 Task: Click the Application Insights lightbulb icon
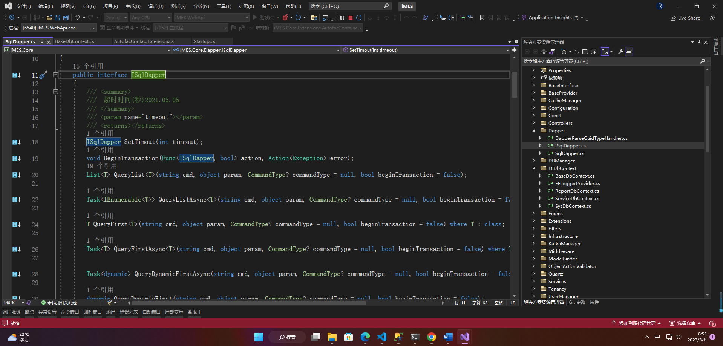(524, 17)
